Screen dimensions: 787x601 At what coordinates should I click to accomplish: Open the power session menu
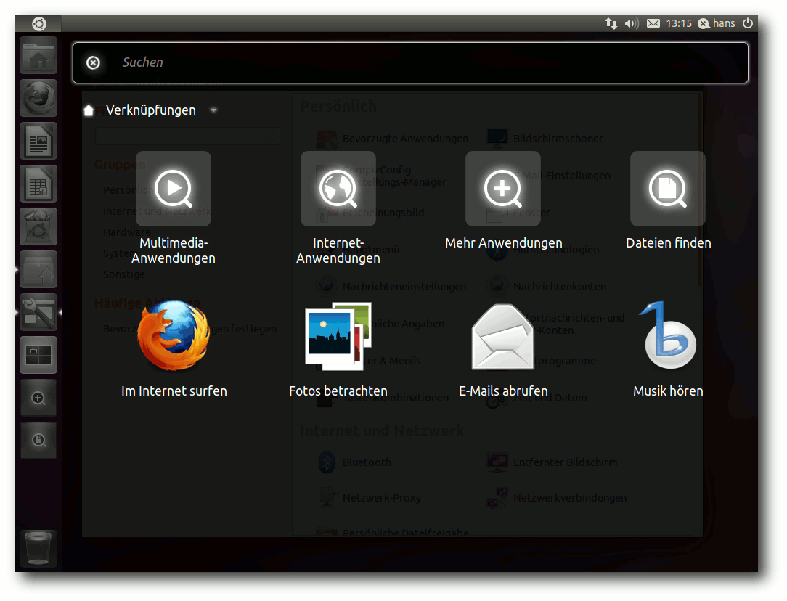tap(747, 23)
